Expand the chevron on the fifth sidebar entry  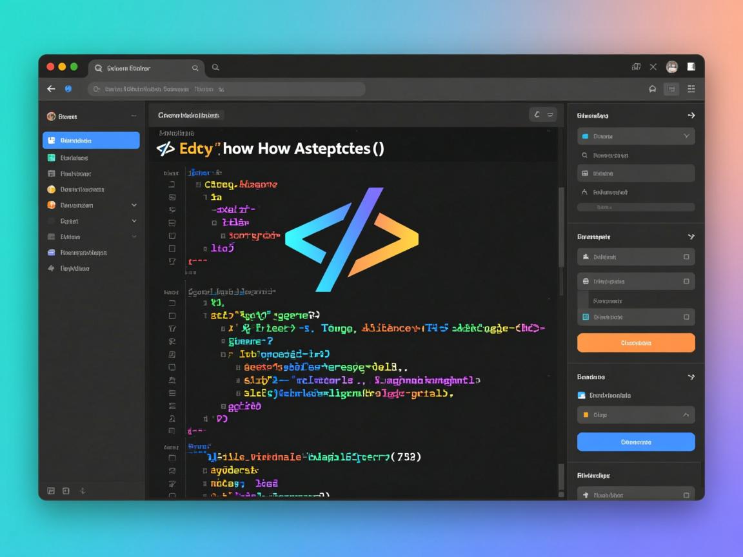[x=134, y=204]
